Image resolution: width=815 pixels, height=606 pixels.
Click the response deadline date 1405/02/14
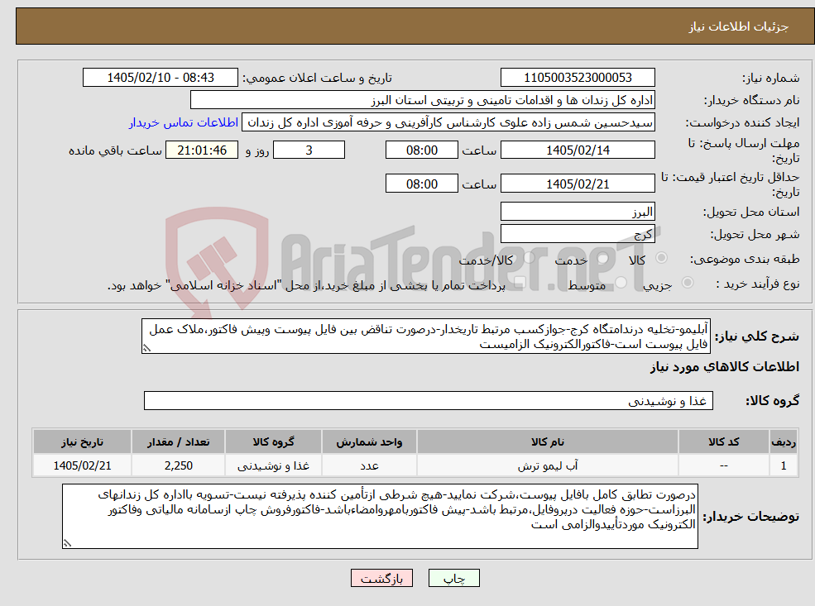578,150
